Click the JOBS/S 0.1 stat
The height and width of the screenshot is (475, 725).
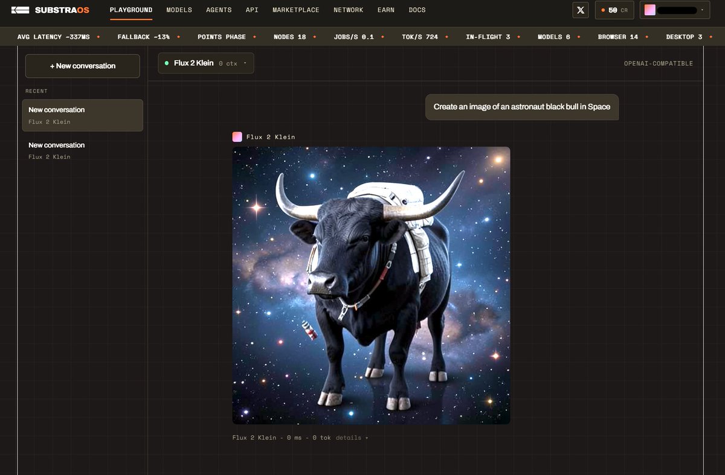point(354,37)
